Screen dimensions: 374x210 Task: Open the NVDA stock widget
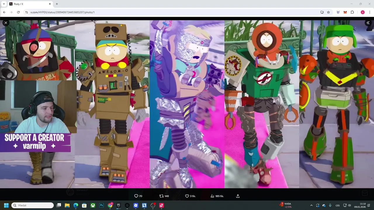tap(286, 205)
